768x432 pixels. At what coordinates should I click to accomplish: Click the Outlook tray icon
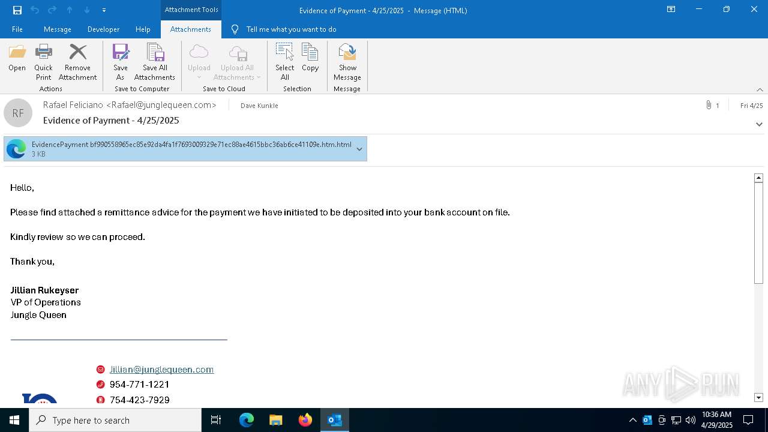(x=647, y=420)
